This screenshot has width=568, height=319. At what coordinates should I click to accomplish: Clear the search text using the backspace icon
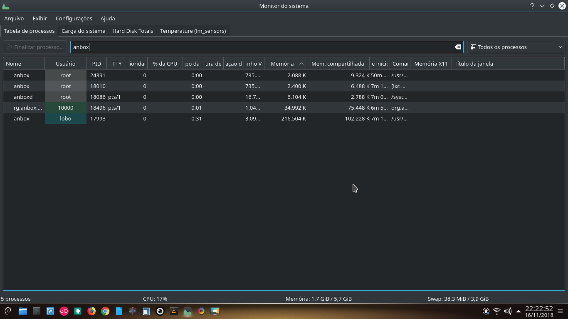(458, 47)
